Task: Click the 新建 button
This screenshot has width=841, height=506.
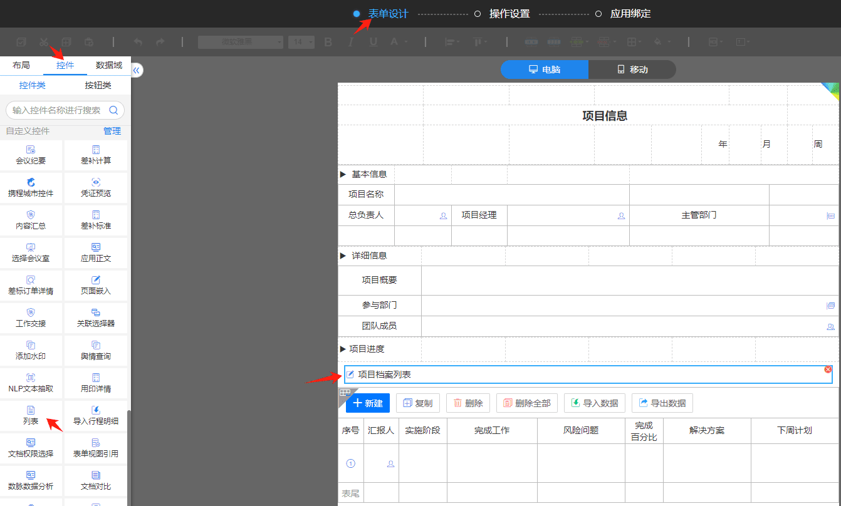Action: 368,403
